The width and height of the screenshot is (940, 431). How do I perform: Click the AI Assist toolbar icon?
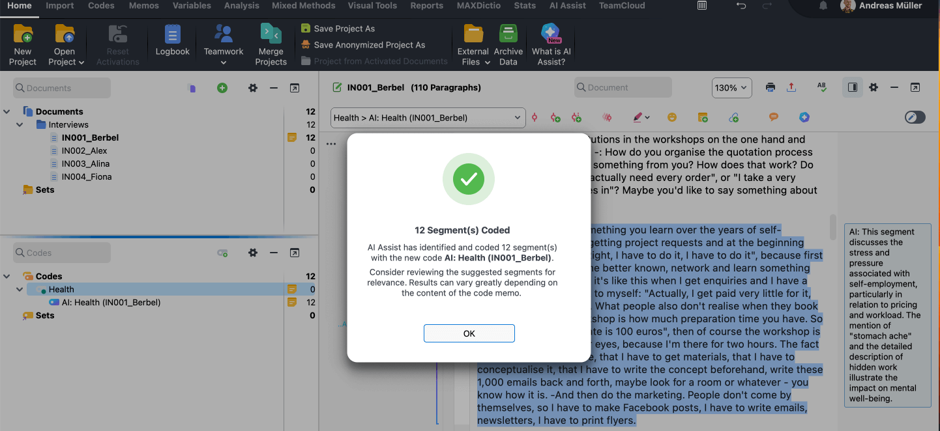(804, 117)
